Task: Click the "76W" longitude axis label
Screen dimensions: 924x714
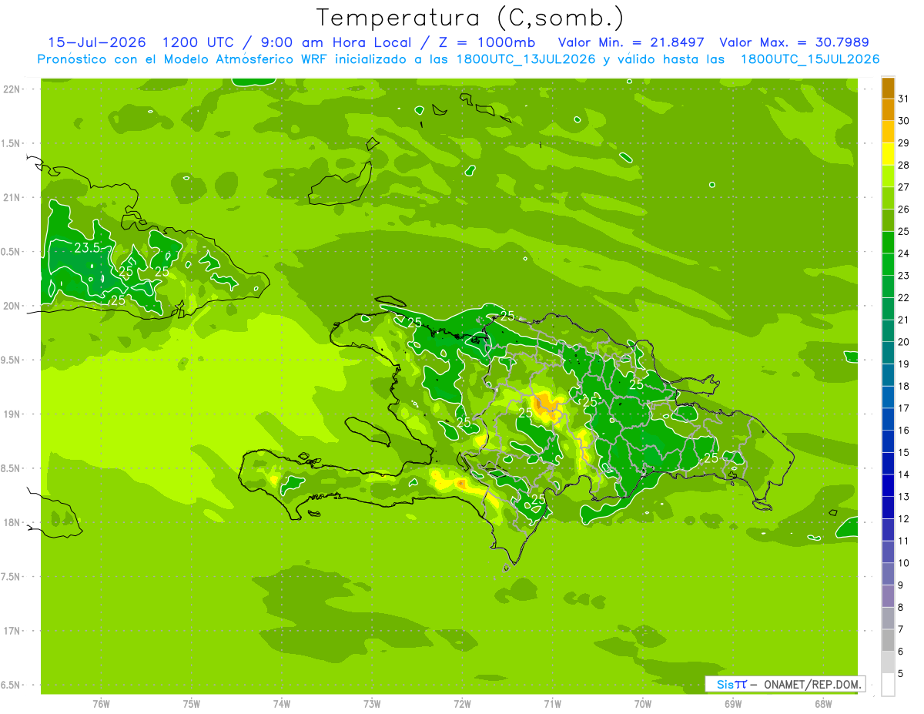Action: [x=101, y=703]
